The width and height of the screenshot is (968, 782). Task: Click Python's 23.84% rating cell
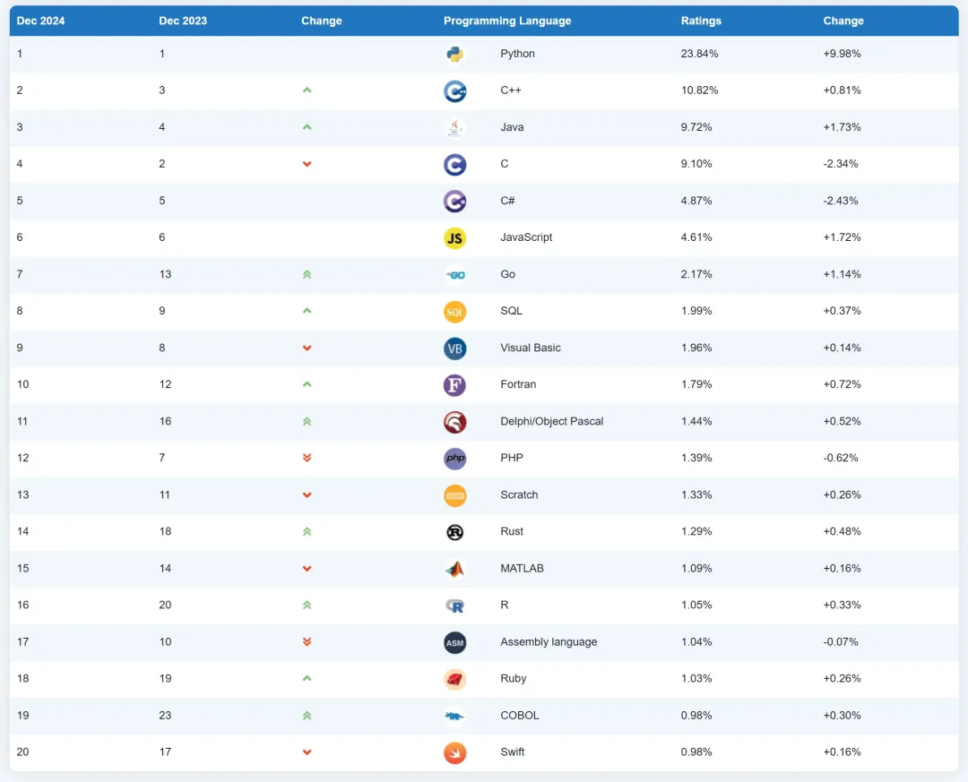[699, 54]
